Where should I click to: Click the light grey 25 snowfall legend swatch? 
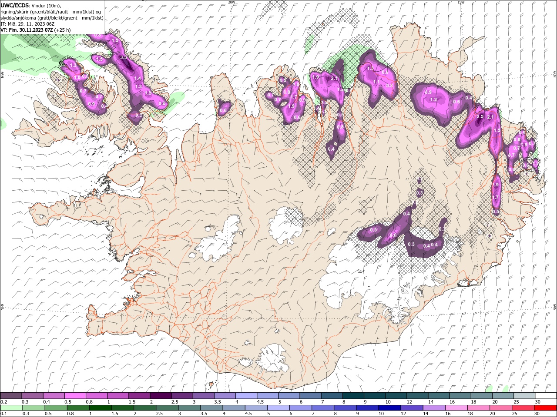pos(524,396)
